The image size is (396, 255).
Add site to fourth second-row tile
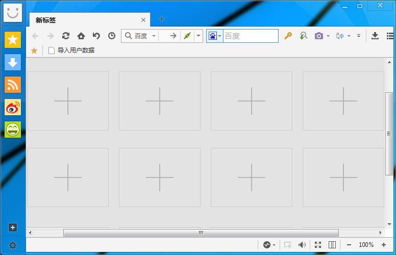click(343, 177)
